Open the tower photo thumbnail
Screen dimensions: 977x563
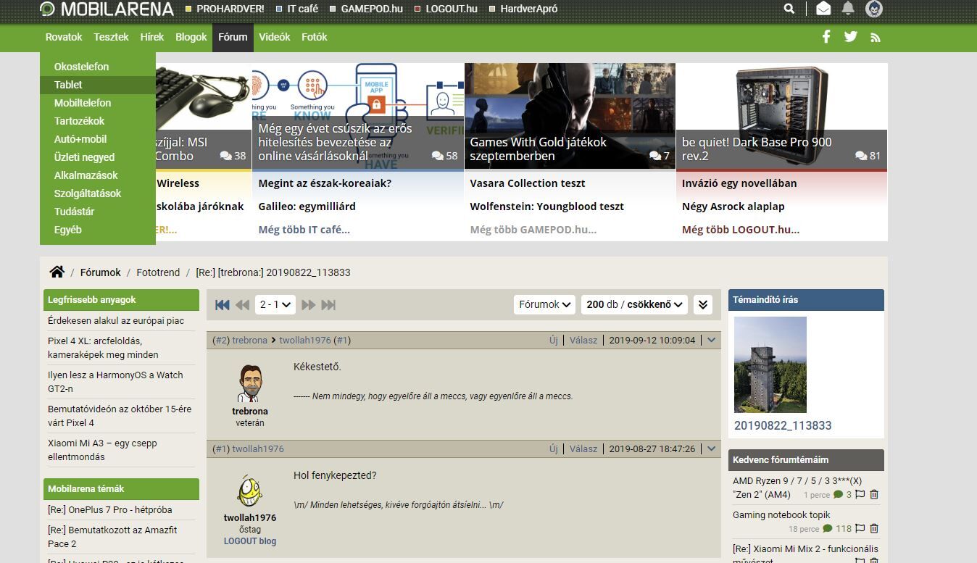pyautogui.click(x=770, y=364)
